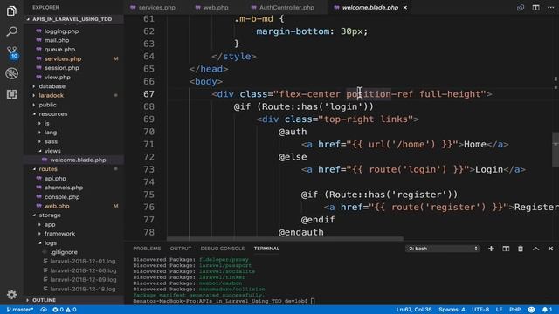Open api.php in routes folder
This screenshot has width=559, height=314.
point(55,178)
